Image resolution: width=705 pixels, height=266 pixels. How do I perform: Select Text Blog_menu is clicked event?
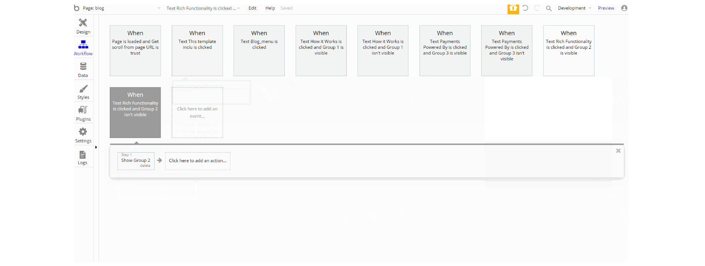point(259,51)
